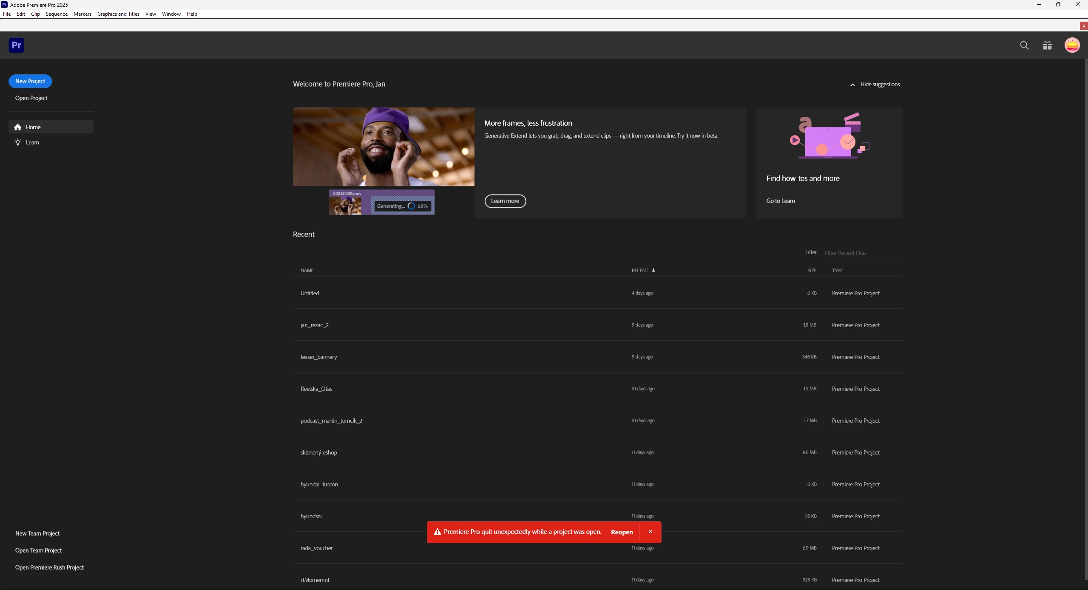Open the podcast_martin_tomcik_2 recent project
Image resolution: width=1088 pixels, height=590 pixels.
point(331,421)
